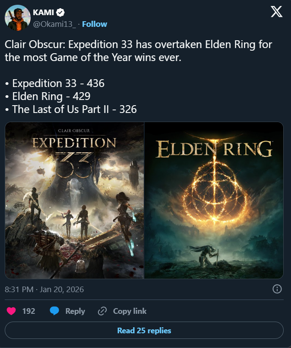Open the tweet info circle icon

pyautogui.click(x=278, y=289)
